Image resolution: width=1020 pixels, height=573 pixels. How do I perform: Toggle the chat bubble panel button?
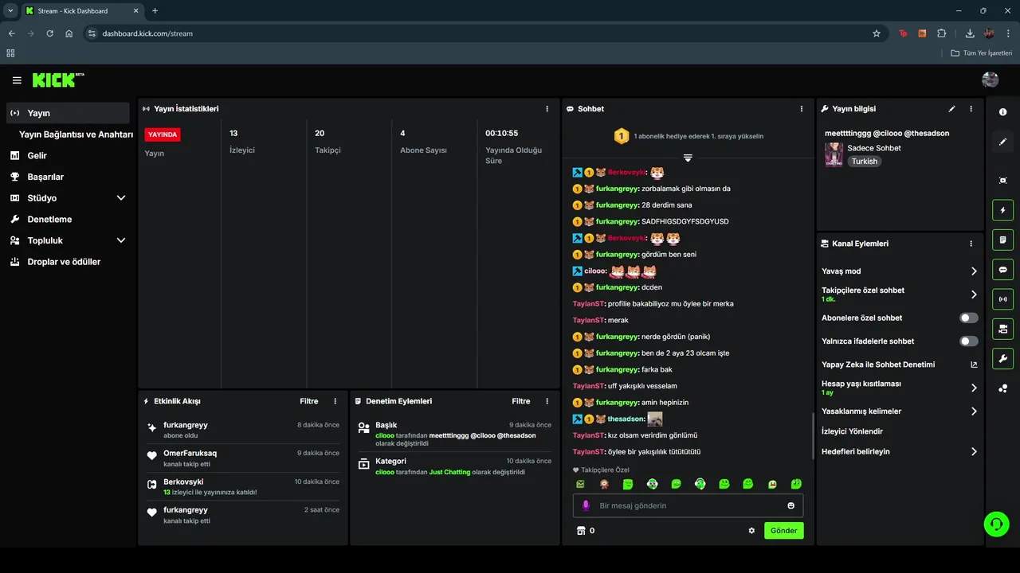tap(1002, 269)
